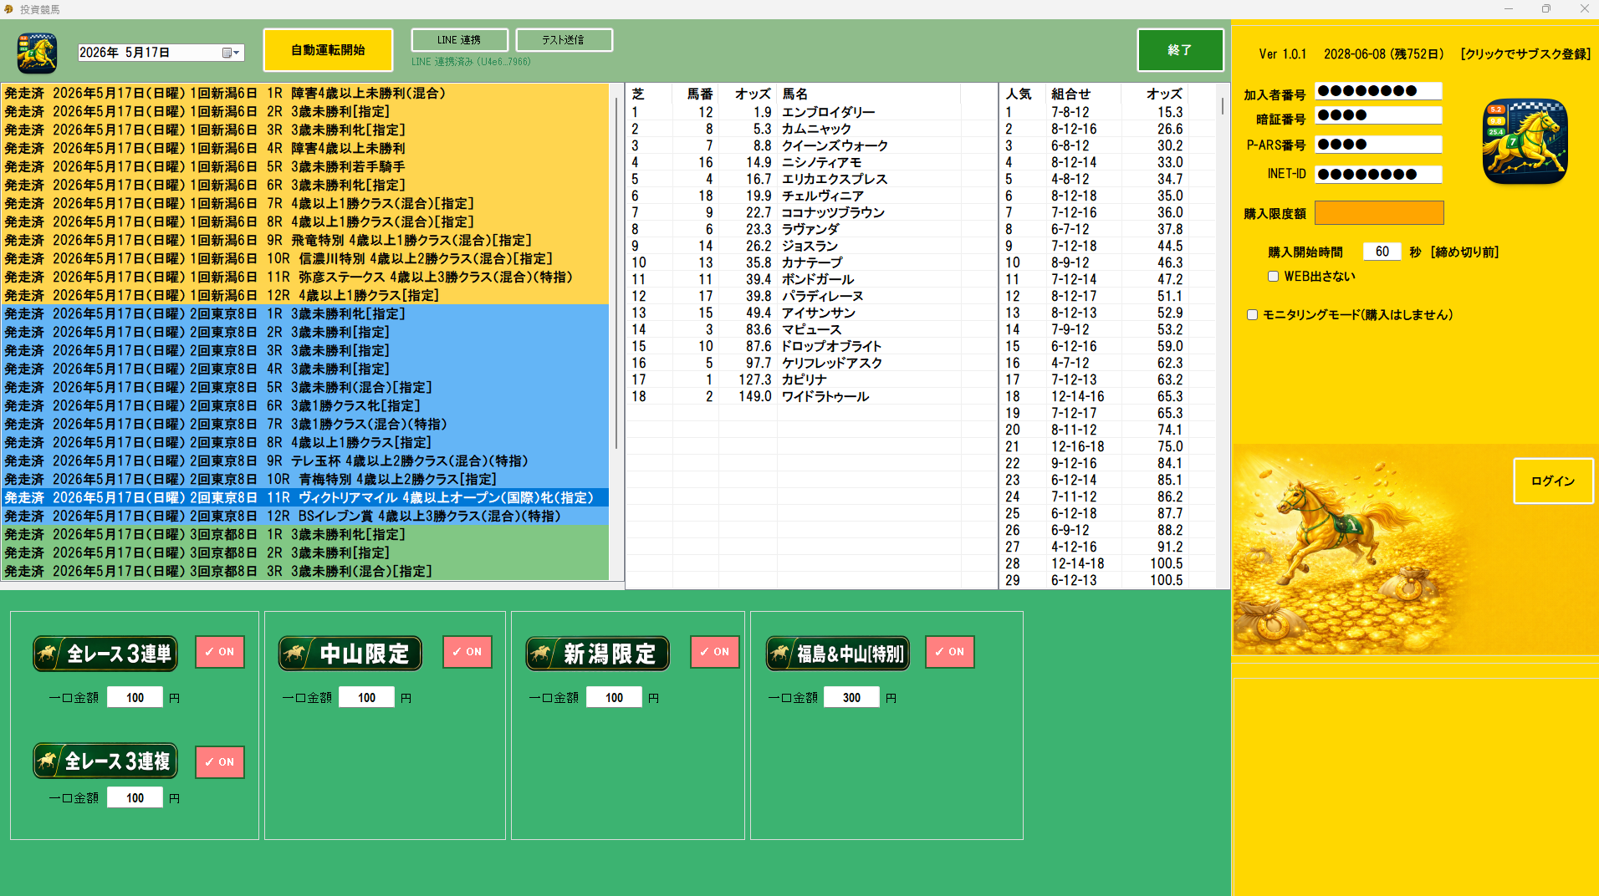This screenshot has height=896, width=1599.
Task: Click the 暗証番号 input field
Action: pyautogui.click(x=1378, y=115)
